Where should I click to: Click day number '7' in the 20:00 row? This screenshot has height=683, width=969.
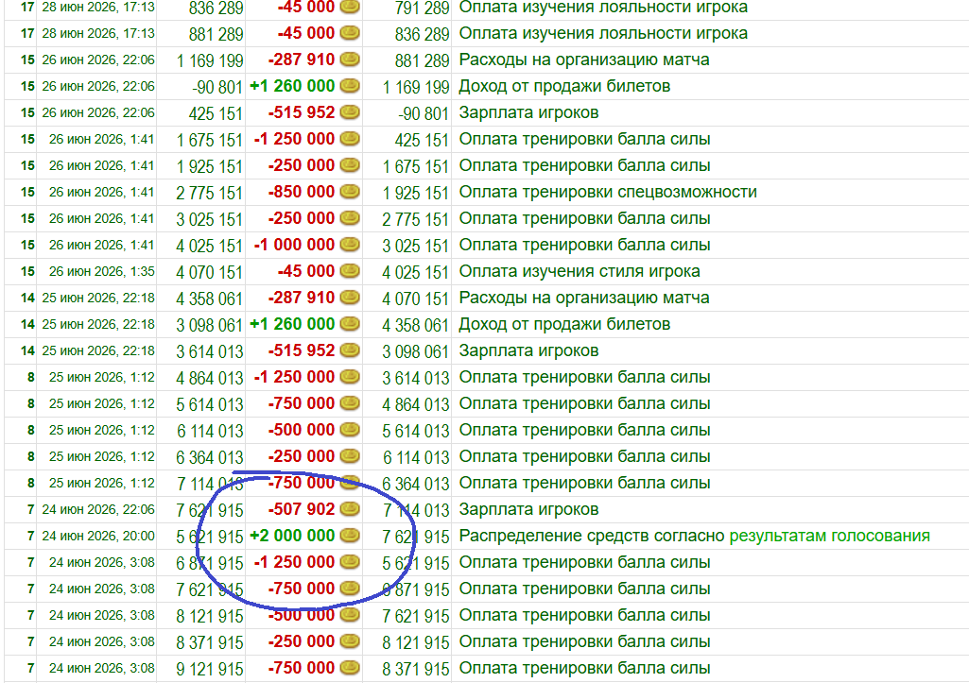[x=30, y=536]
